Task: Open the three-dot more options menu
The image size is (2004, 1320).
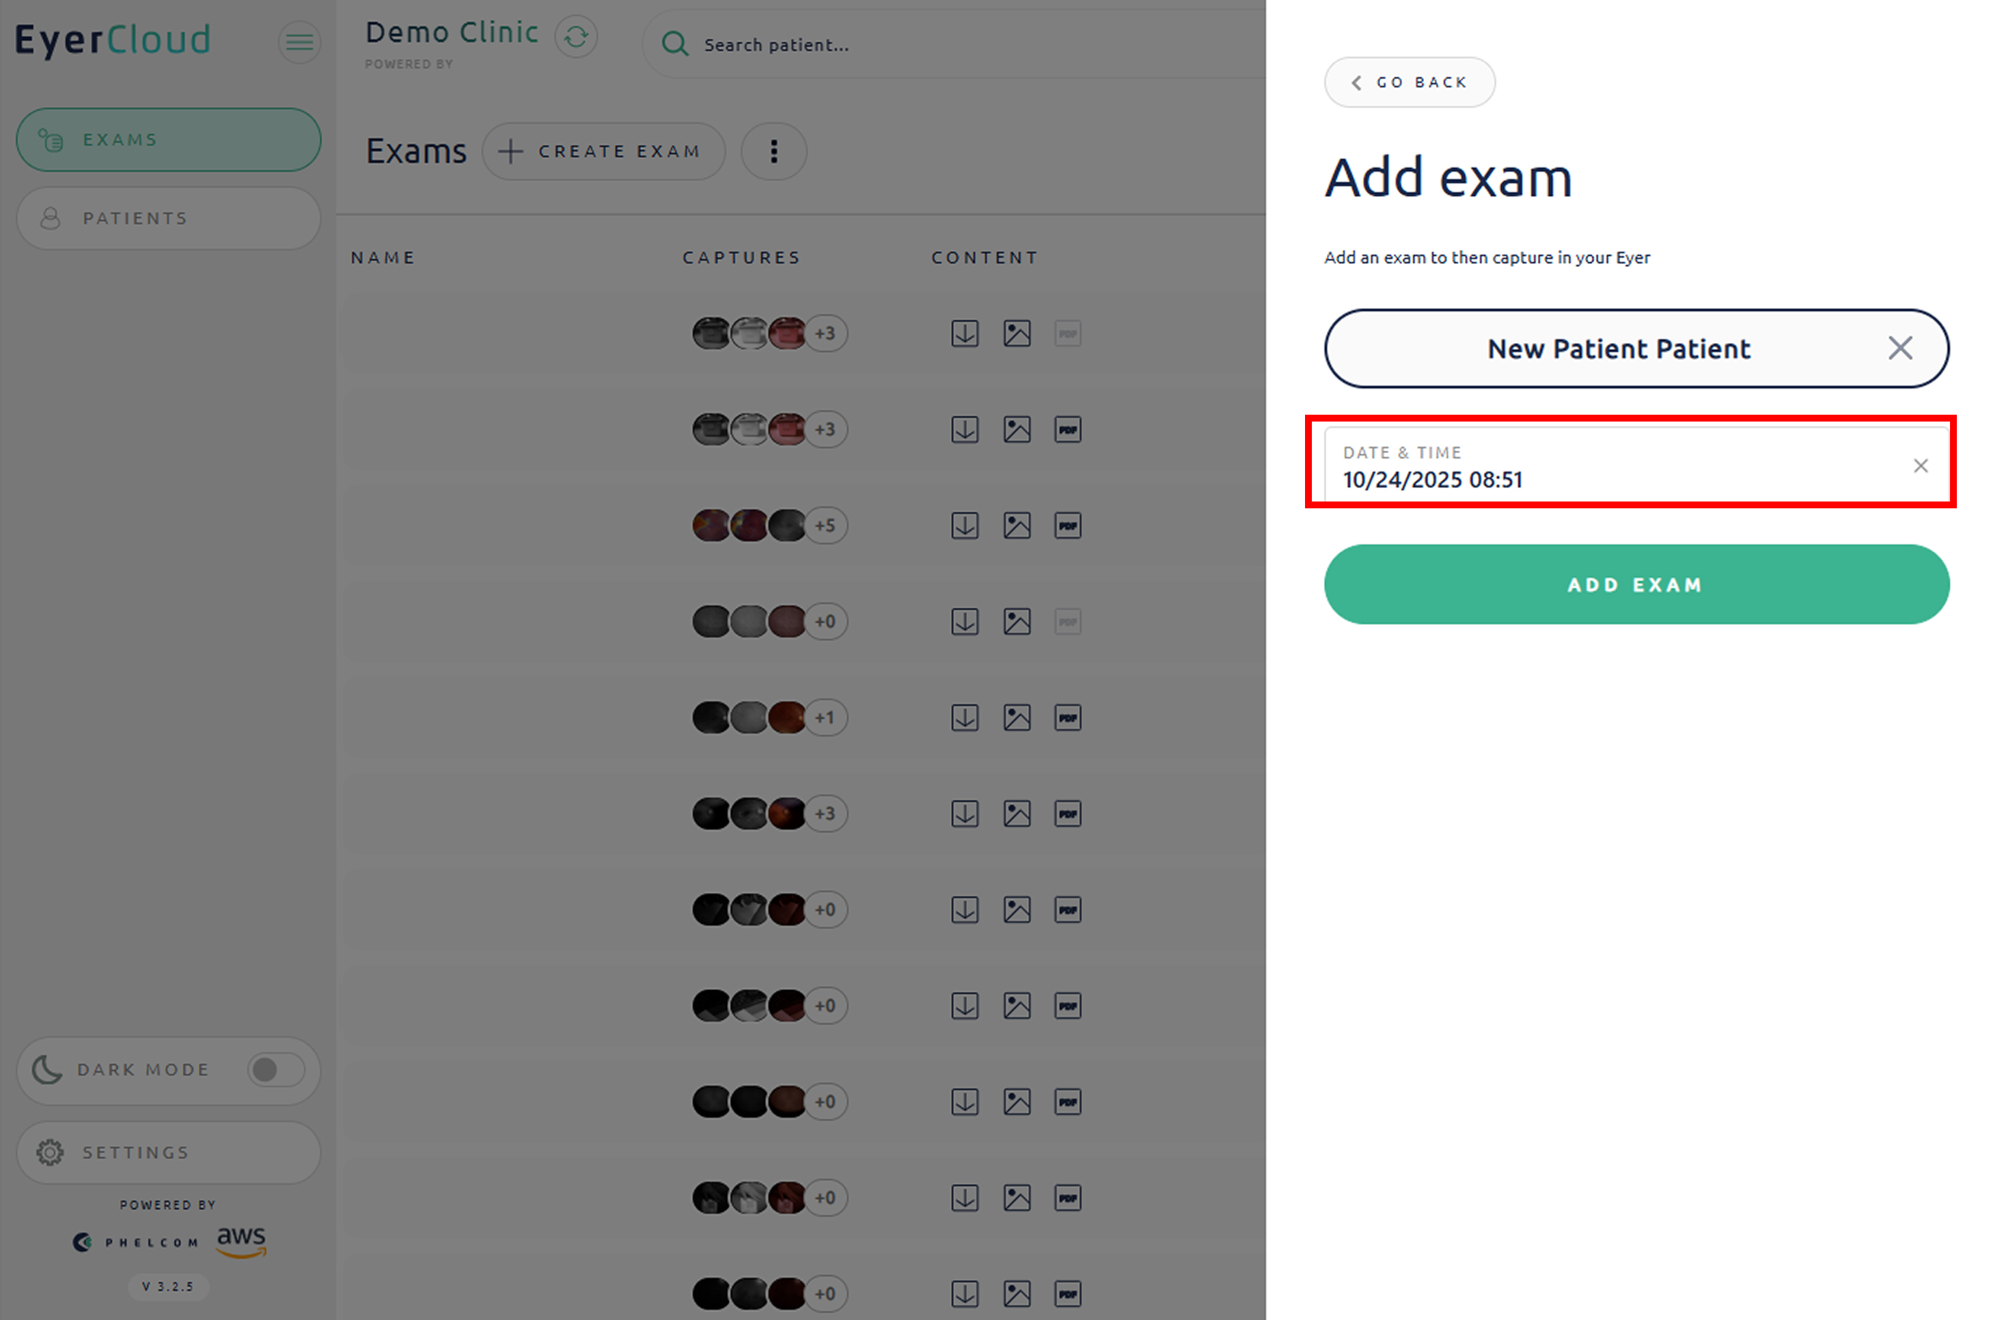Action: [x=774, y=152]
